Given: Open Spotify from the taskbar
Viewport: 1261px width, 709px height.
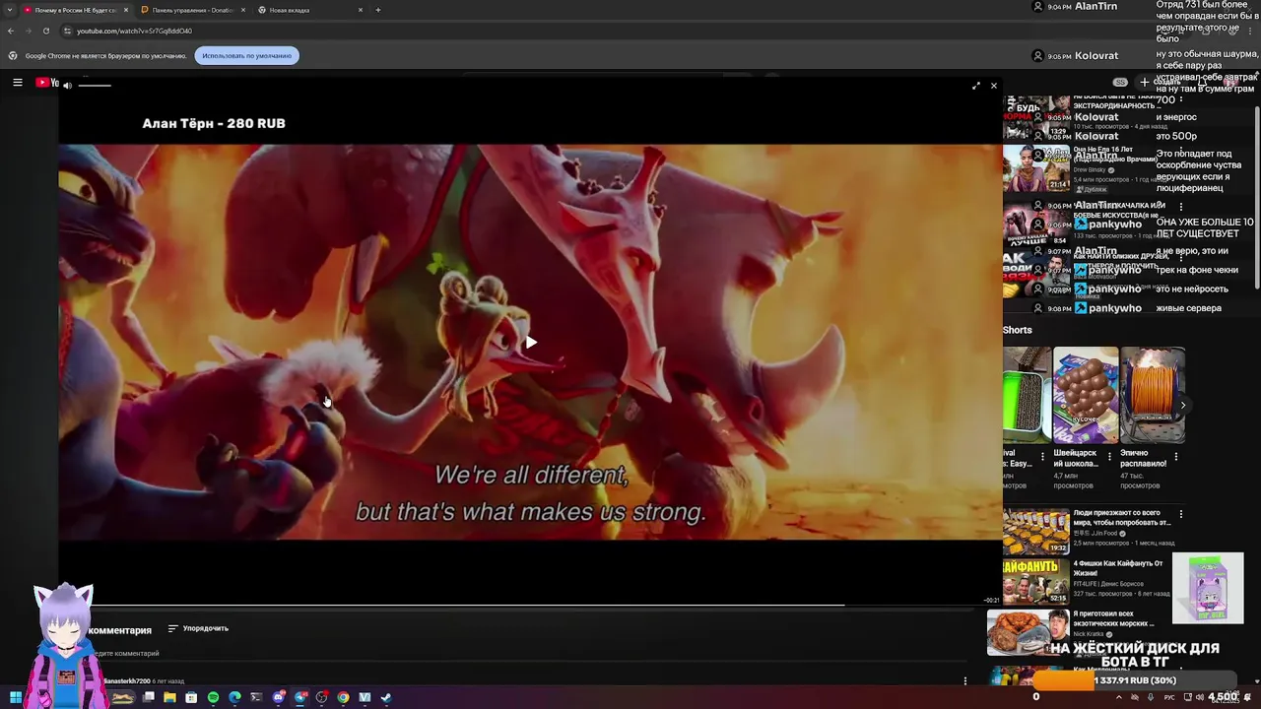Looking at the screenshot, I should pyautogui.click(x=213, y=697).
